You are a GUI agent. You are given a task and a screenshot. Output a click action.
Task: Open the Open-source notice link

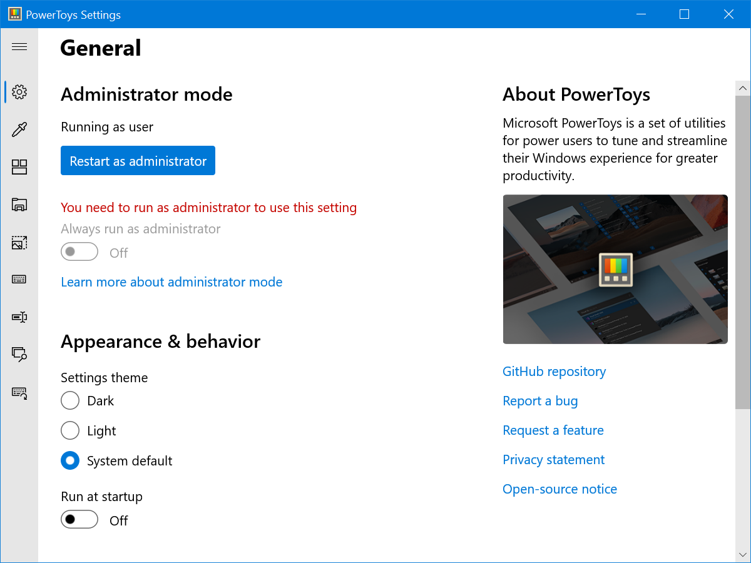560,489
